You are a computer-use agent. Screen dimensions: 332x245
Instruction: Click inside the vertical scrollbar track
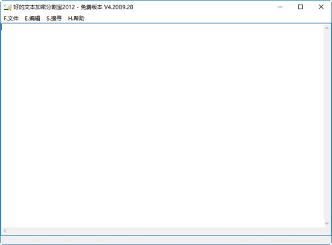click(x=327, y=125)
